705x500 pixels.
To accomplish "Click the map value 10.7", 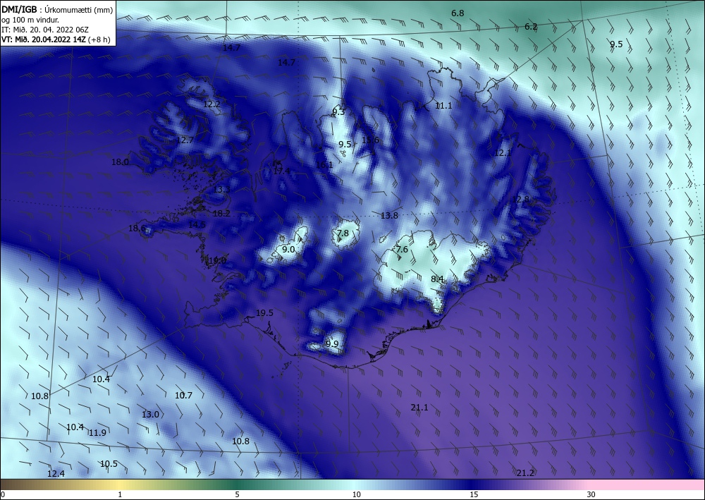I will pyautogui.click(x=183, y=396).
